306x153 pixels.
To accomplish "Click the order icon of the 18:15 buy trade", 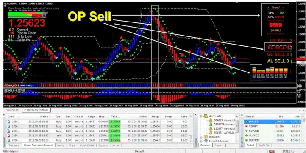I will click(x=8, y=126).
